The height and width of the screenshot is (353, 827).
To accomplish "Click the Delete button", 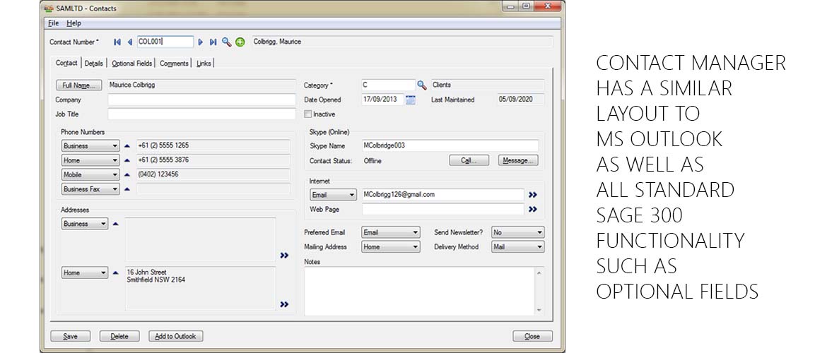I will point(119,336).
